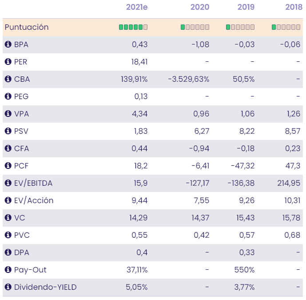Viewport: 306px width, 300px height.
Task: Click the info icon next to BPA
Action: 8,44
